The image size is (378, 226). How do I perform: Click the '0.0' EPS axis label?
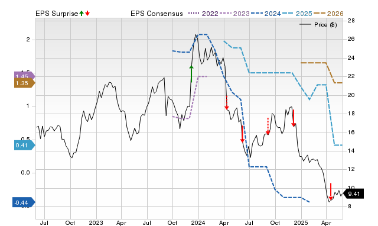coord(25,173)
